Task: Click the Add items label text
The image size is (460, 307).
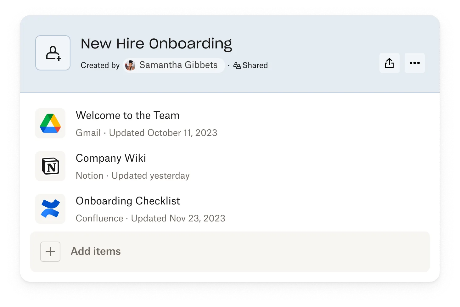Action: 96,251
